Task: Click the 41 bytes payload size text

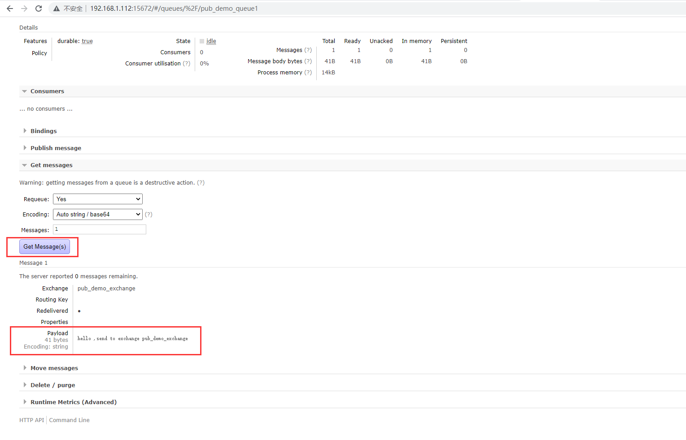Action: [x=57, y=340]
